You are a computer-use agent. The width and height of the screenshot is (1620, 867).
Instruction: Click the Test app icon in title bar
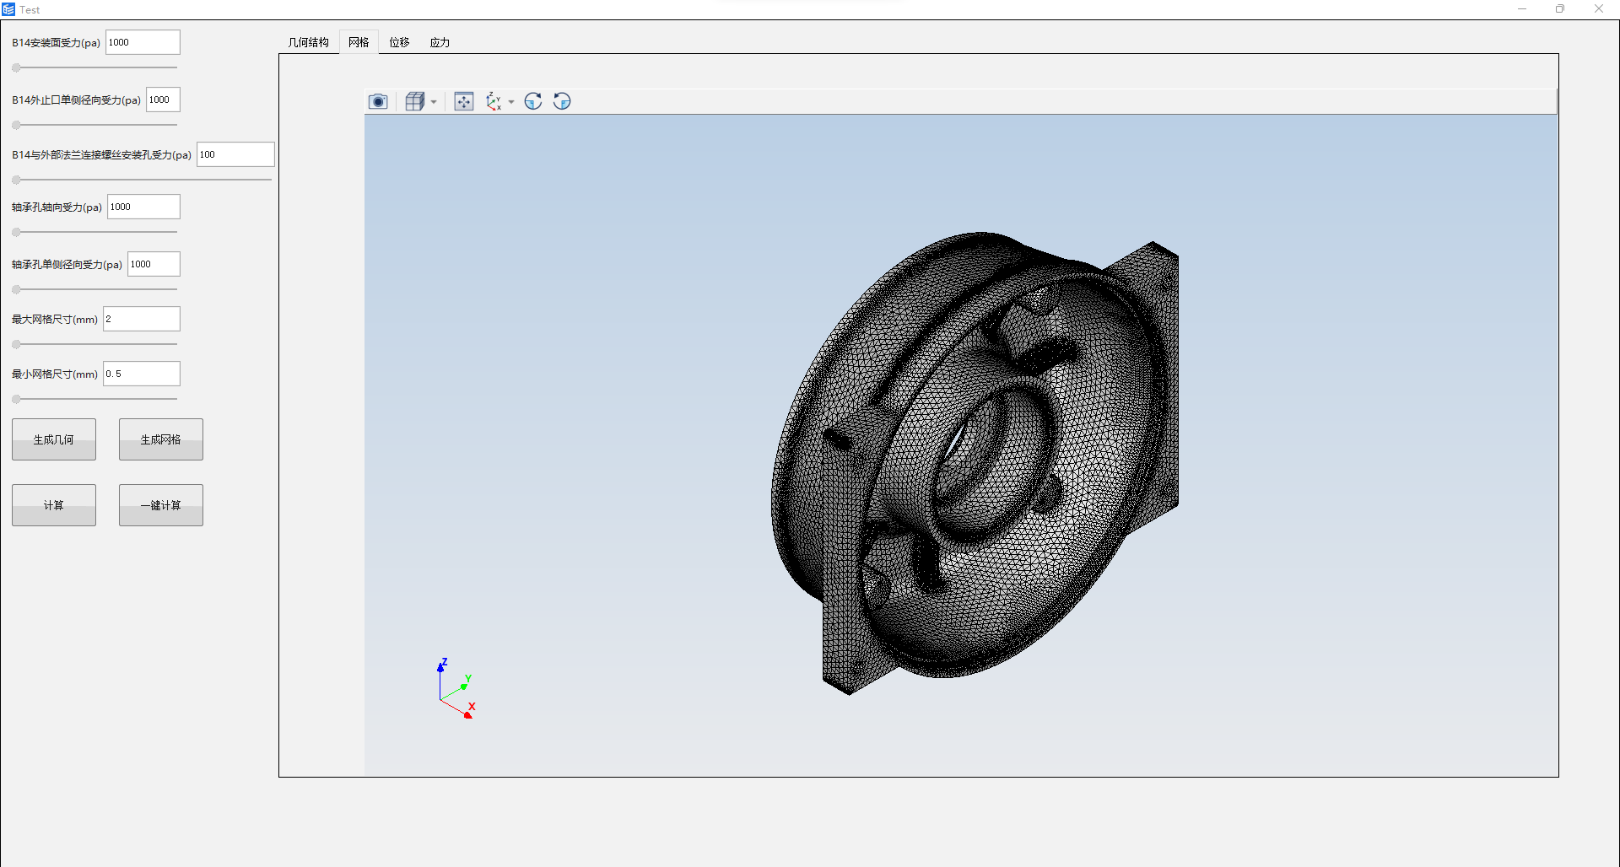[x=8, y=9]
